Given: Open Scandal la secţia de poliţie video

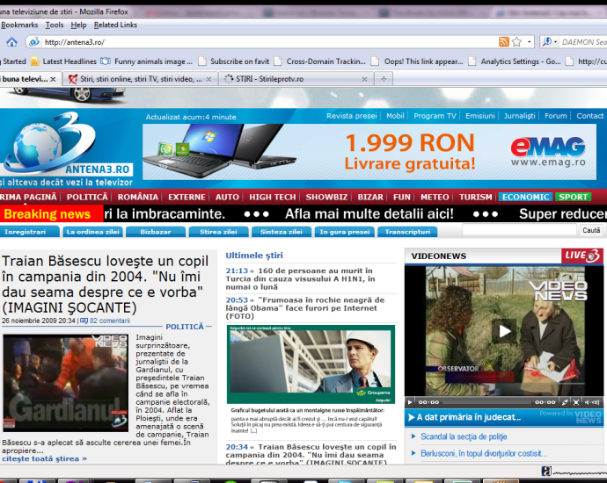Looking at the screenshot, I should (464, 436).
